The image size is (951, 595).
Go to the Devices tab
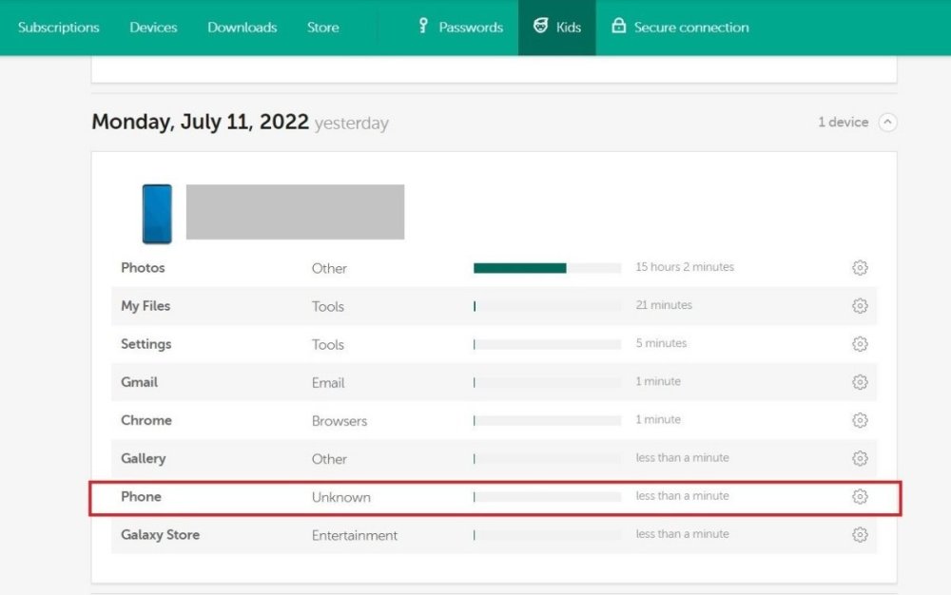pyautogui.click(x=153, y=28)
